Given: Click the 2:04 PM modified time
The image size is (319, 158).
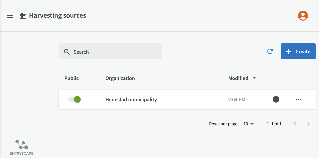Looking at the screenshot, I should (237, 99).
